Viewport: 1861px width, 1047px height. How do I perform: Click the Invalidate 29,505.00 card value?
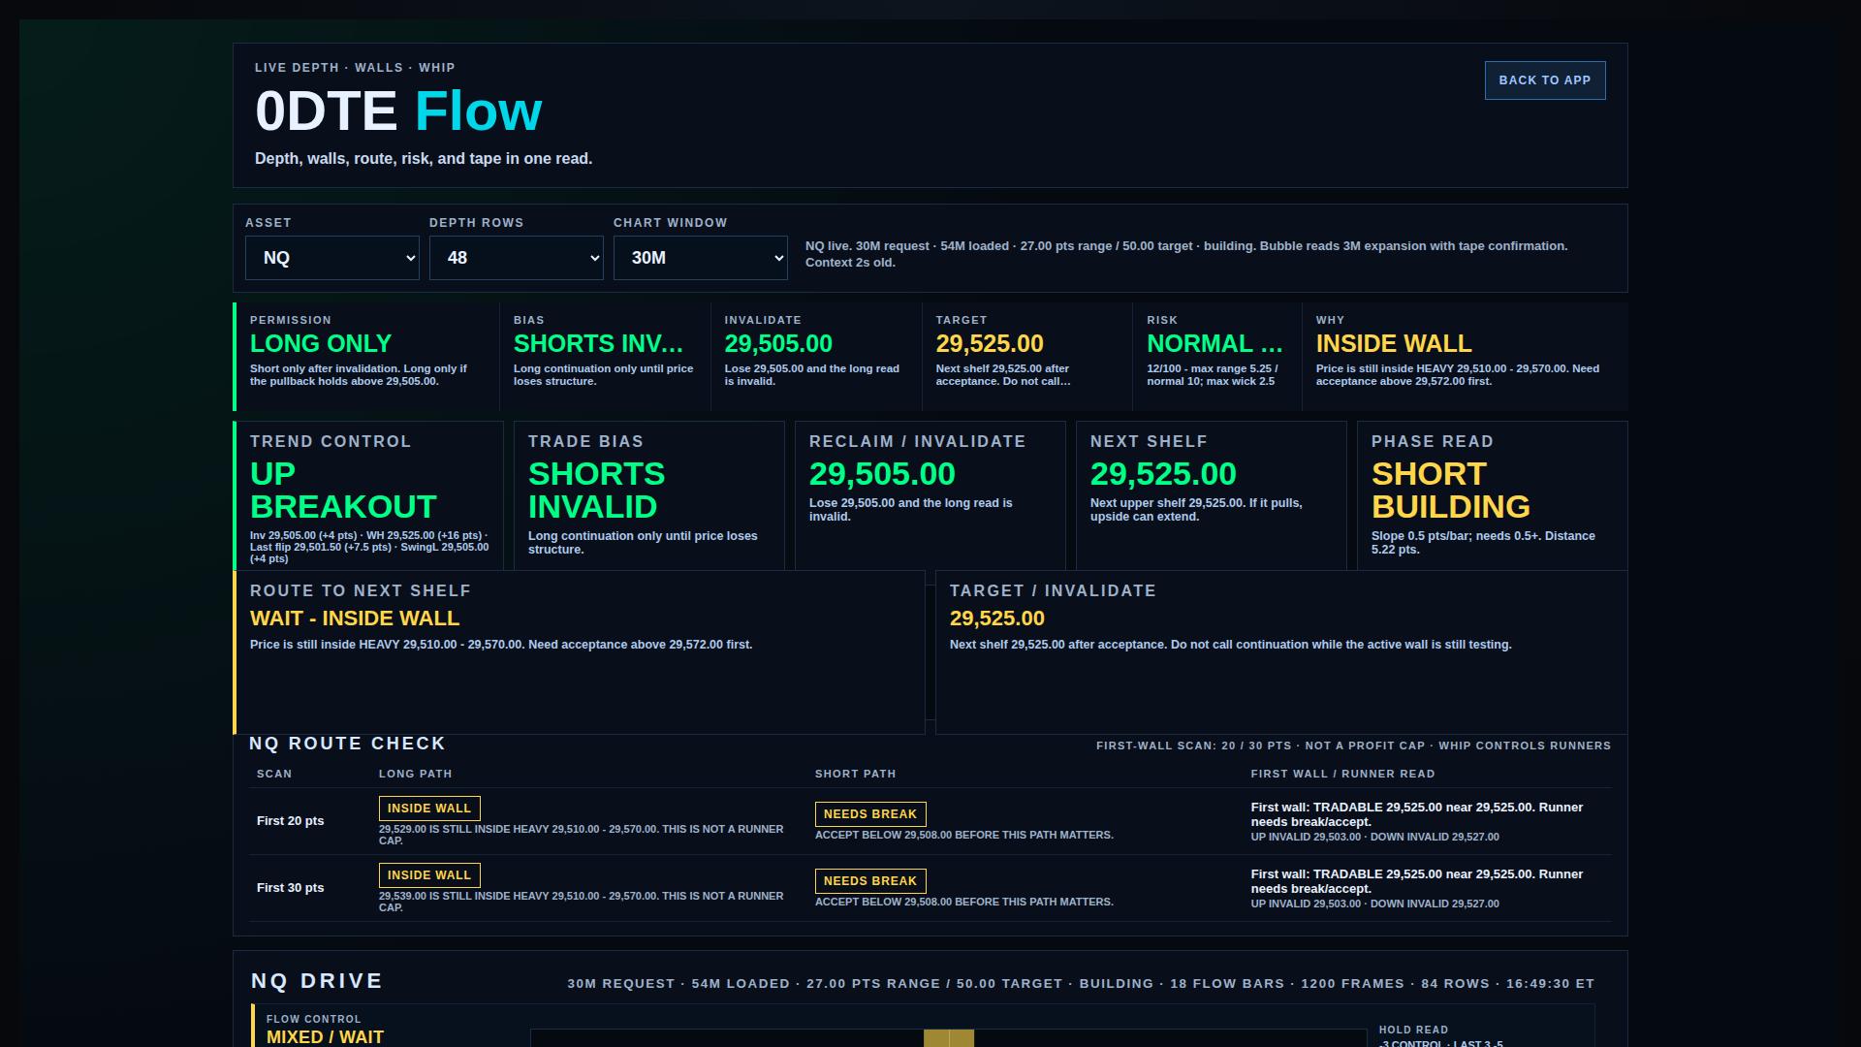click(778, 344)
